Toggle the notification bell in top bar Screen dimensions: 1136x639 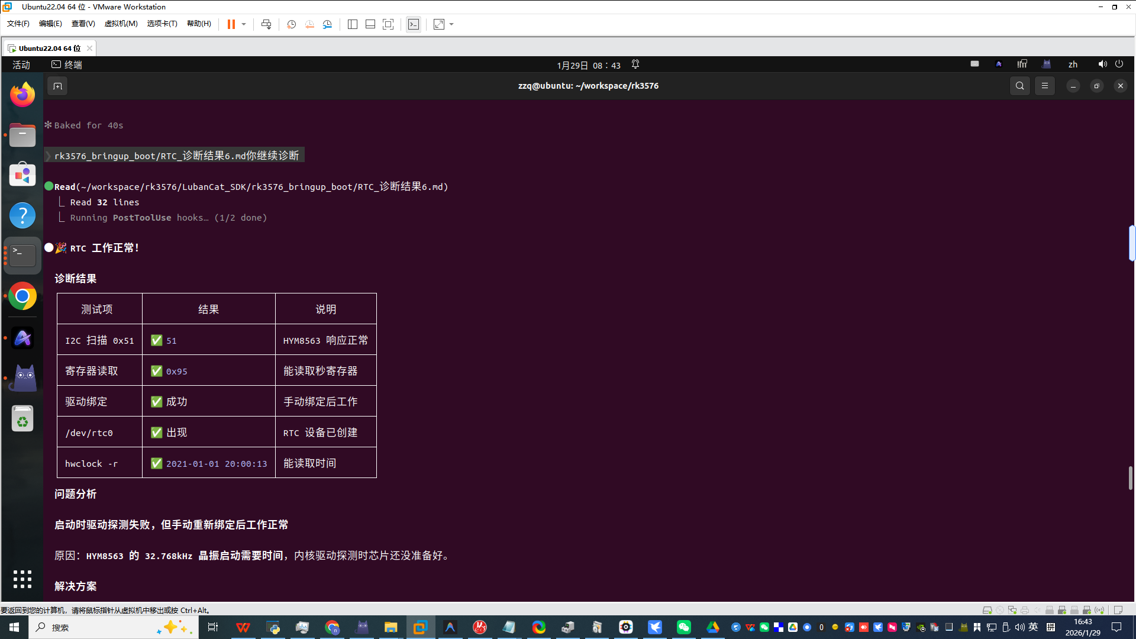[x=635, y=64]
